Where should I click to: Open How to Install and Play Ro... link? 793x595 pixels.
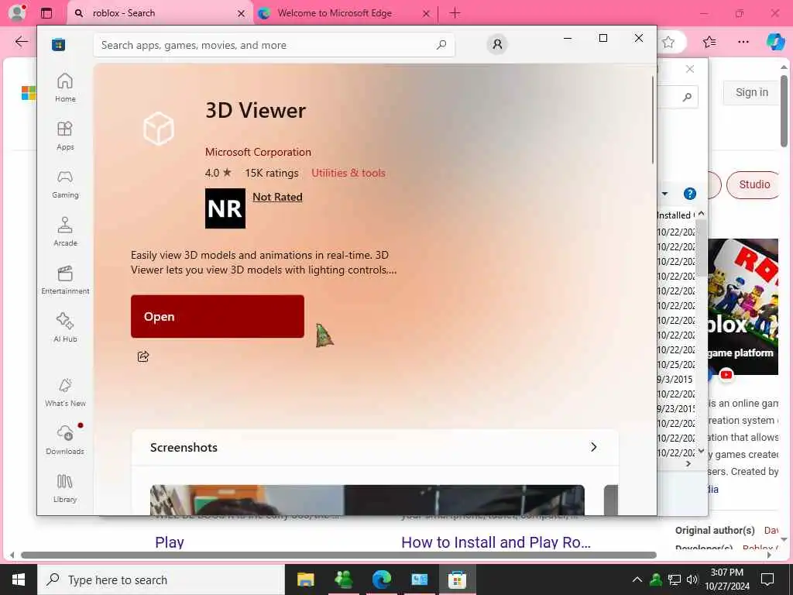click(x=496, y=542)
